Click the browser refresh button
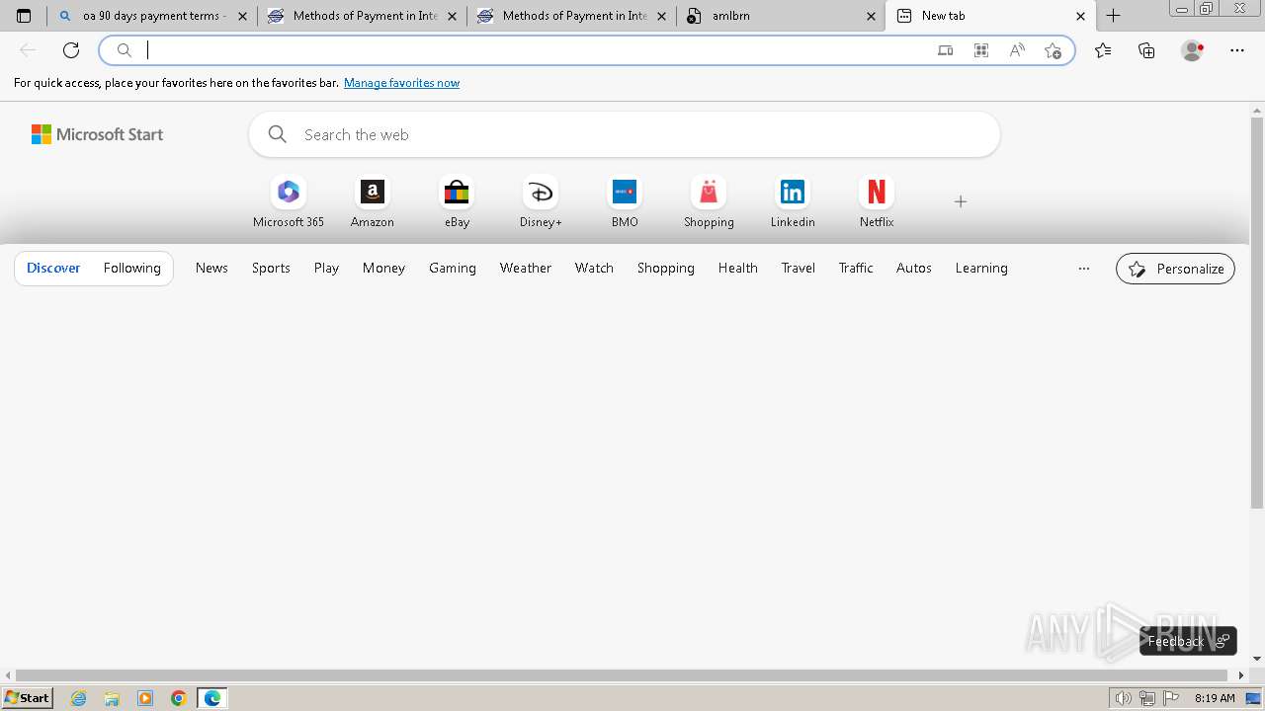This screenshot has height=711, width=1265. [x=71, y=50]
